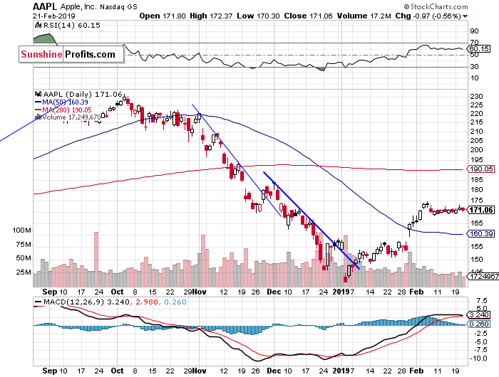Click the 1724967 volume tag
This screenshot has height=377, width=499.
pos(483,277)
